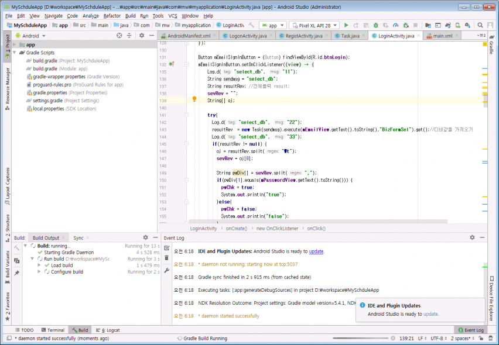Screen dimensions: 499x345
Task: Open Event Log wrench settings icon
Action: [x=166, y=270]
